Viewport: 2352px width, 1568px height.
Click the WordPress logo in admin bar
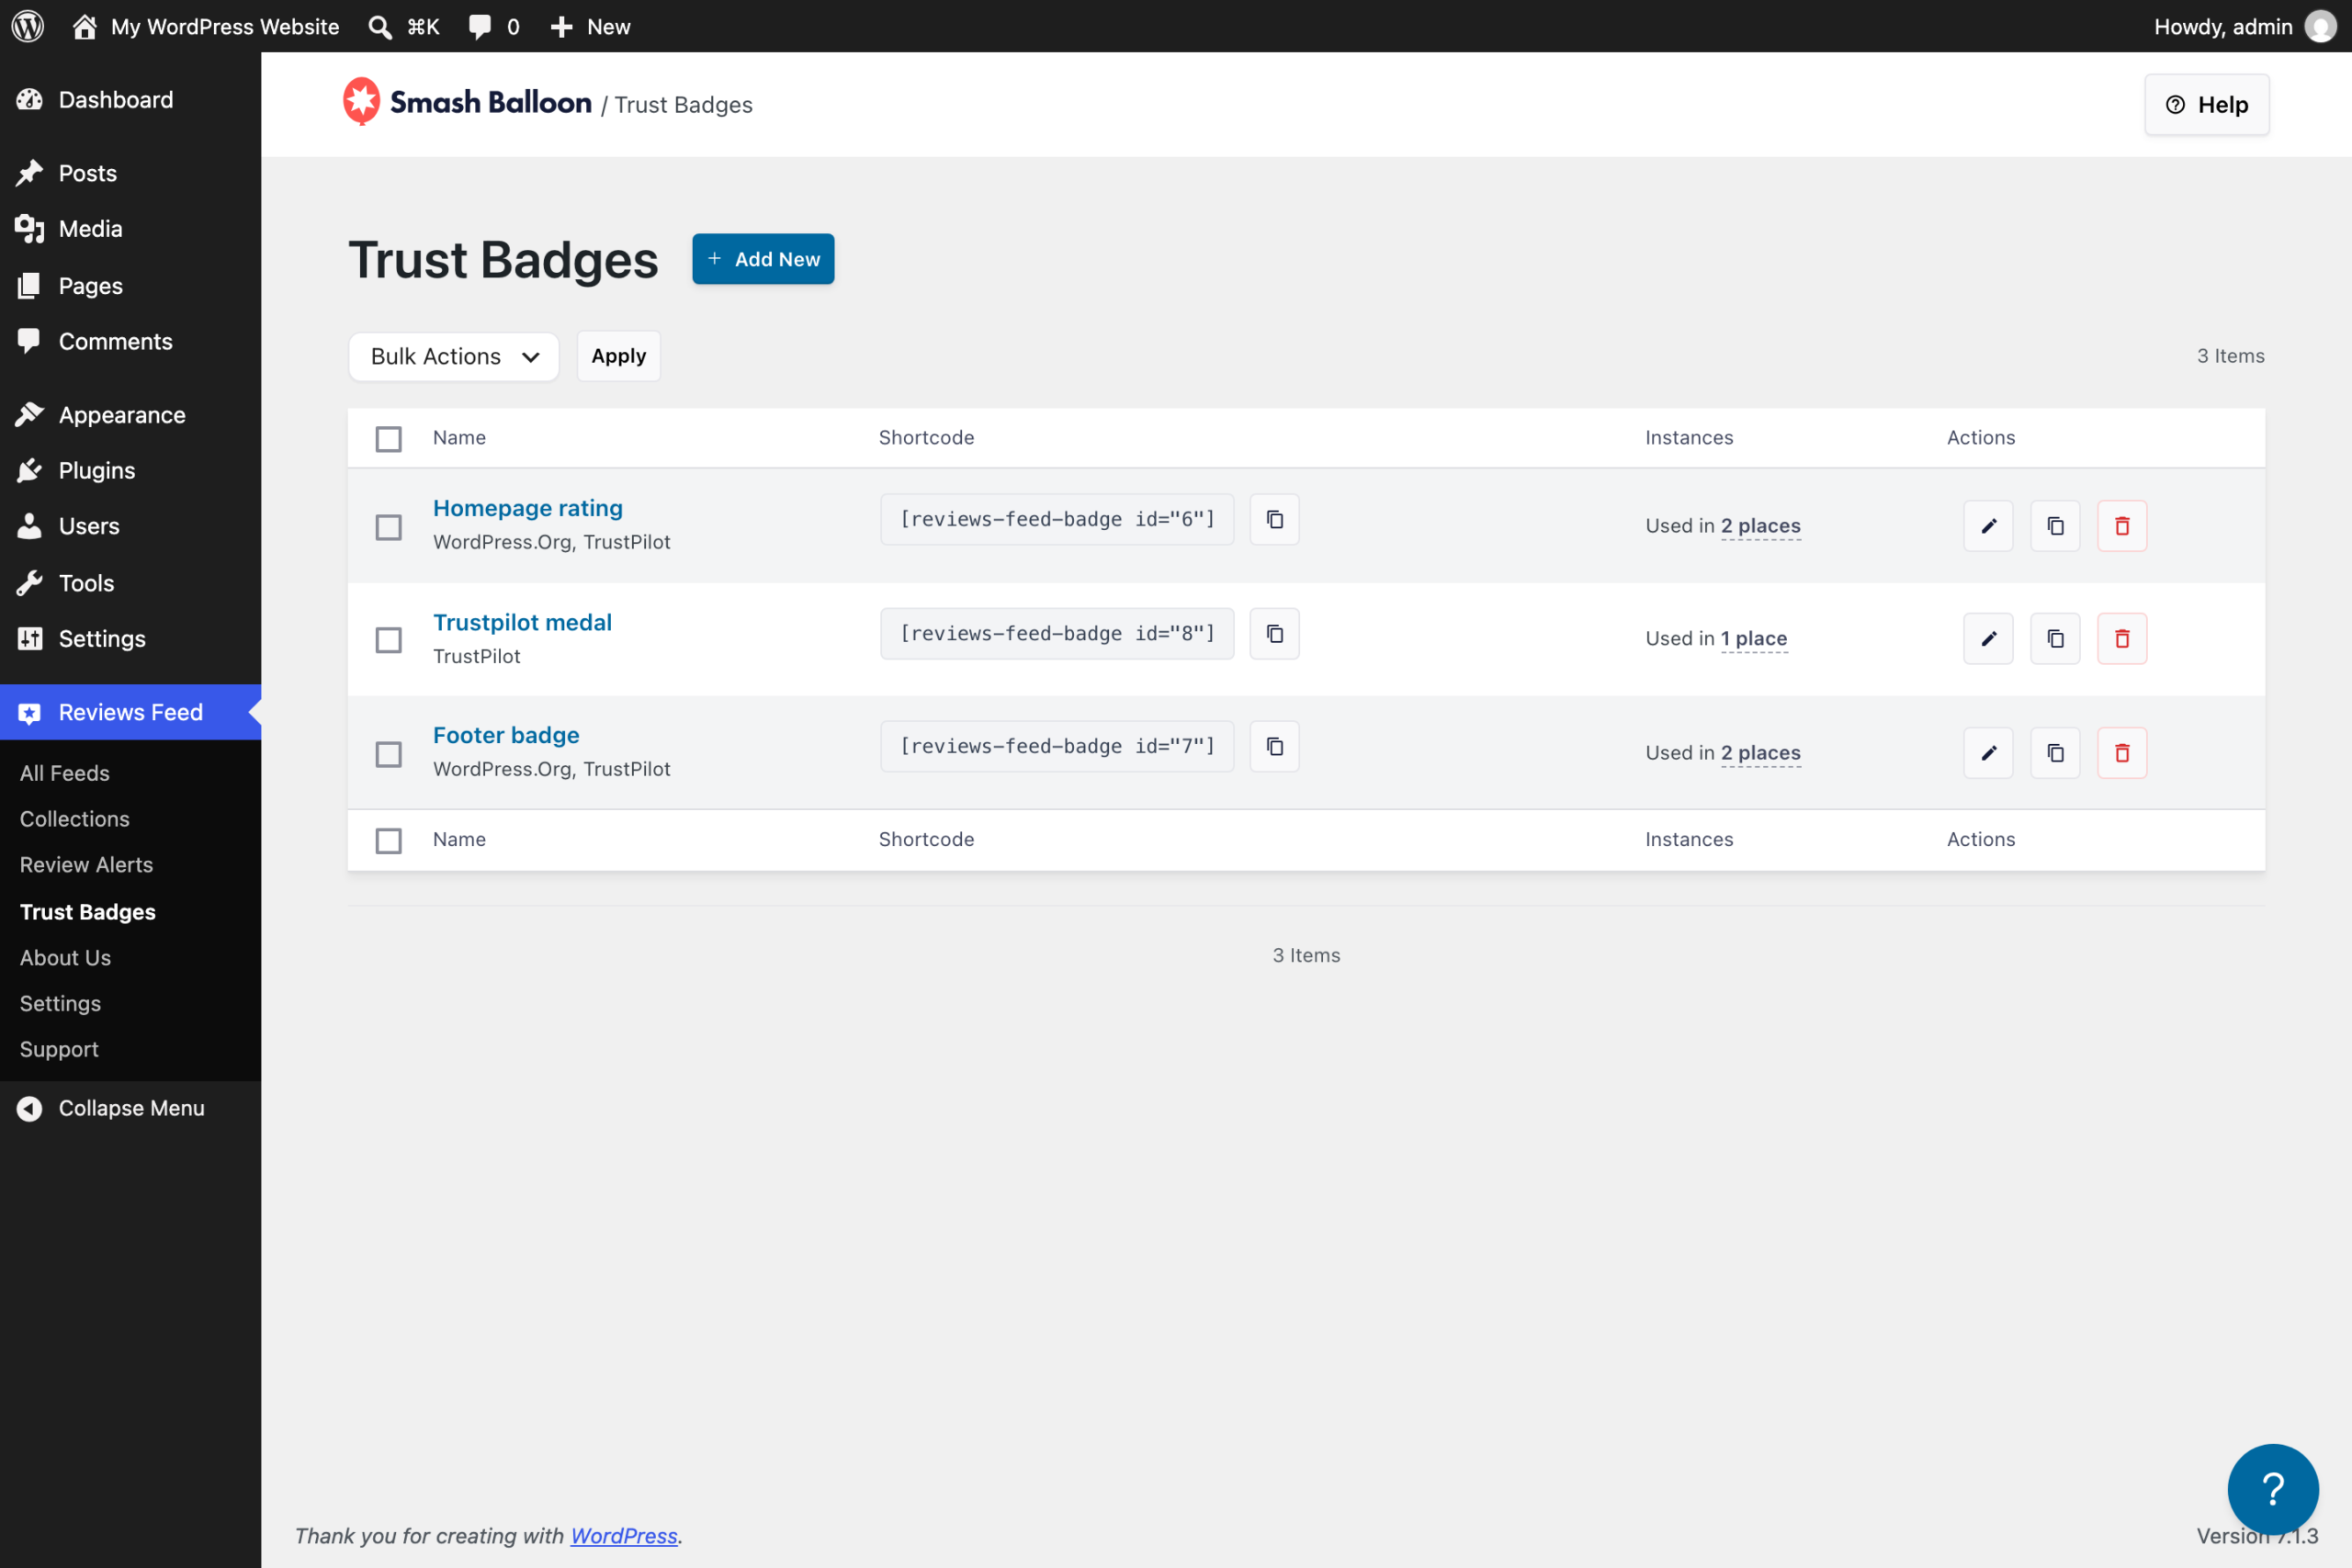[x=28, y=26]
